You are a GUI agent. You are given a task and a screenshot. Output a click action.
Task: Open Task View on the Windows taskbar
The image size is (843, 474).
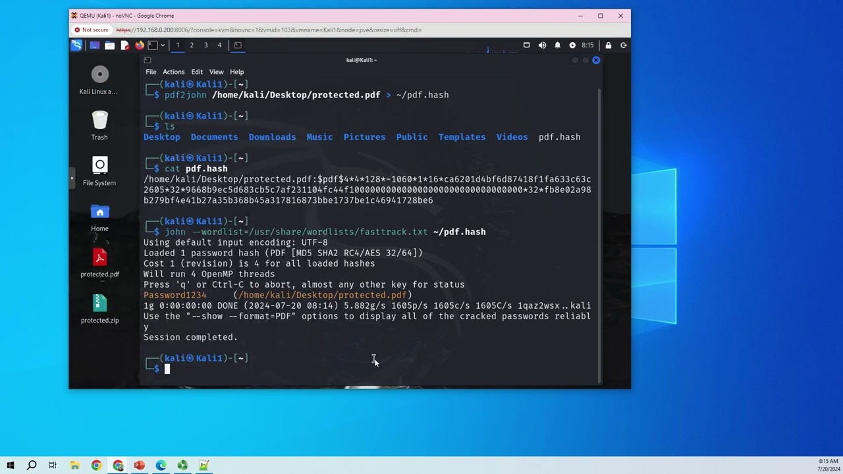(x=53, y=465)
